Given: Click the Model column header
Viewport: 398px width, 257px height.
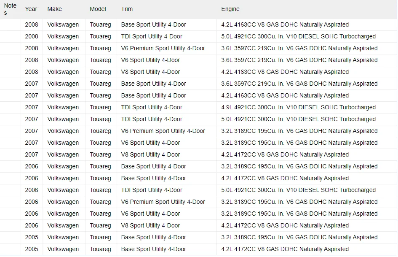Looking at the screenshot, I should tap(98, 9).
